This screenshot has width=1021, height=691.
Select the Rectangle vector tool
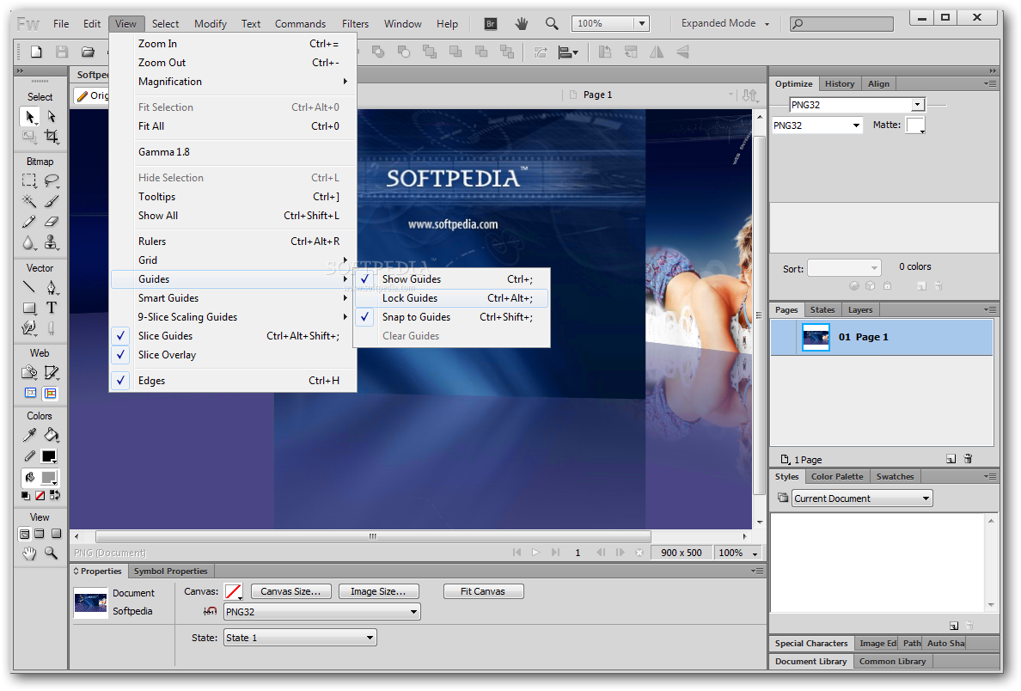tap(29, 308)
